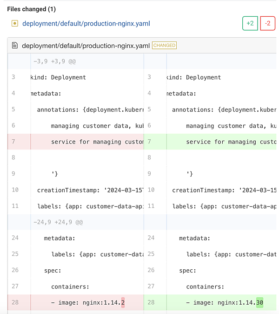This screenshot has width=279, height=314.
Task: Click the yellow modified-file icon in file list
Action: pos(14,24)
